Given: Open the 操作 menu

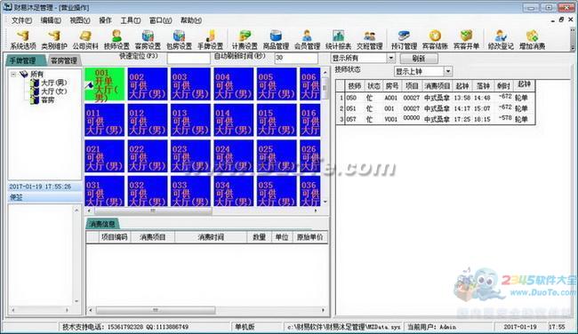Looking at the screenshot, I should tap(105, 20).
